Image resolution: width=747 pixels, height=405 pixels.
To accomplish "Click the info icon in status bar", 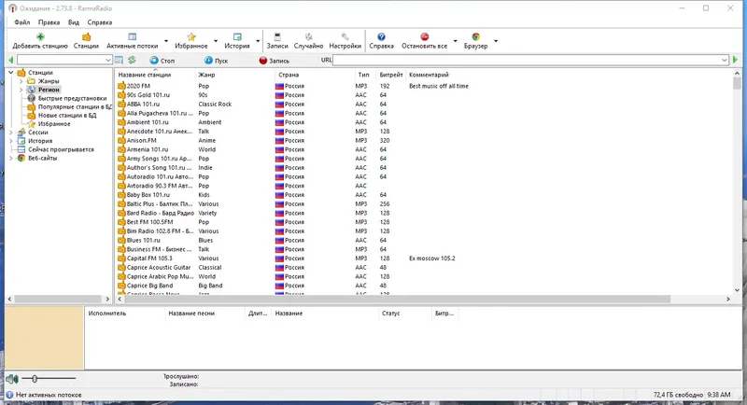I will 9,395.
